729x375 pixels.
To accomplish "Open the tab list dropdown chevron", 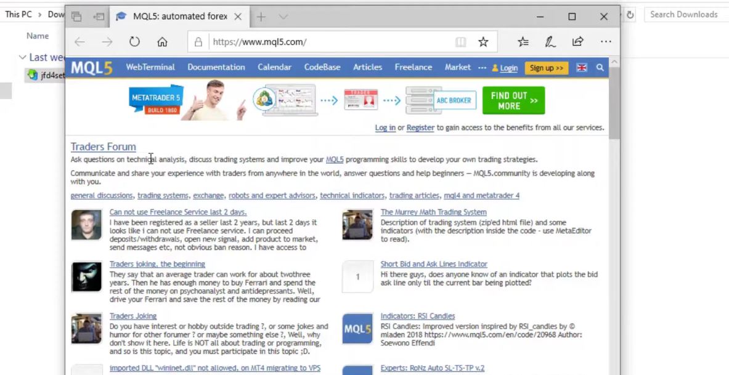I will tap(283, 17).
